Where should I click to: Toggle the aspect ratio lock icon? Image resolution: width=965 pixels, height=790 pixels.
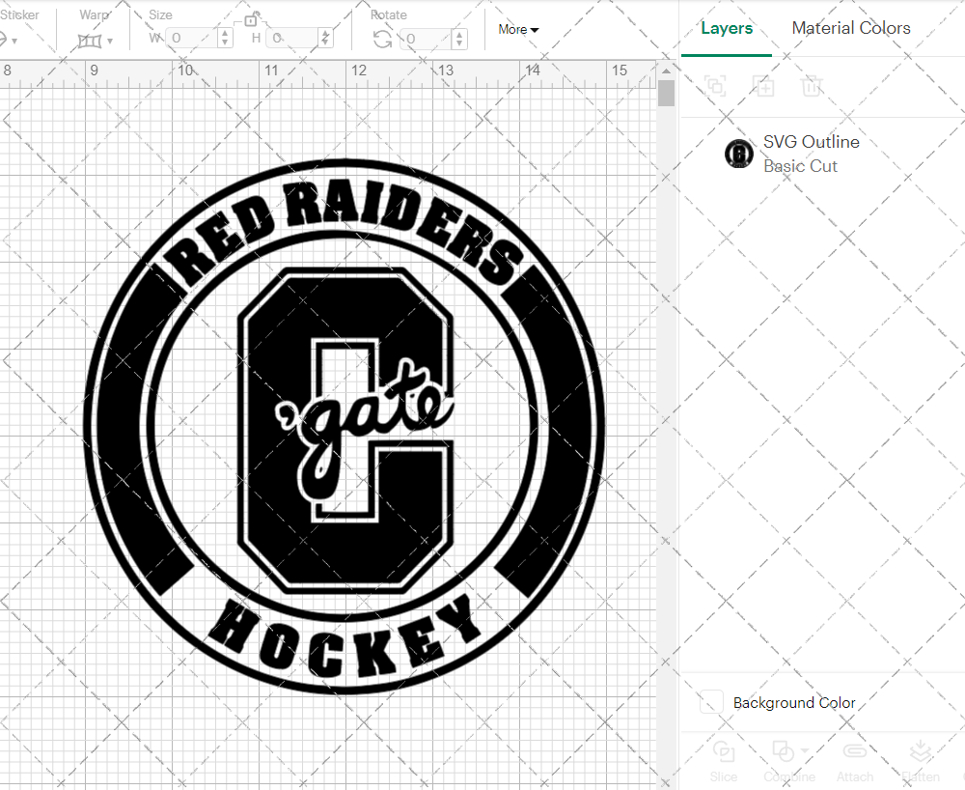click(251, 19)
